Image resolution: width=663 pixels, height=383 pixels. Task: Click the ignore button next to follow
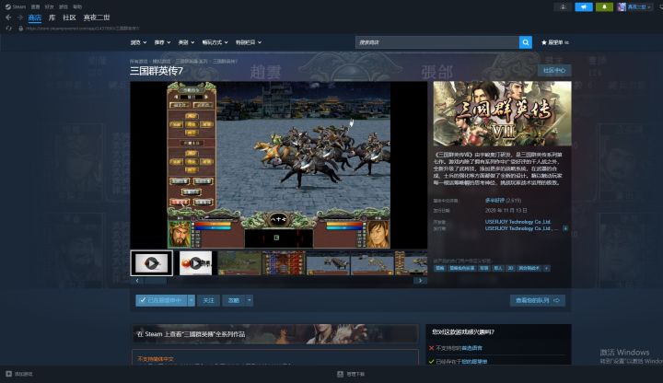234,300
